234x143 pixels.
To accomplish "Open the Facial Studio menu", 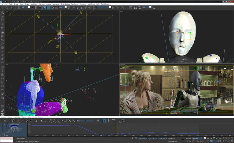I will [x=105, y=4].
